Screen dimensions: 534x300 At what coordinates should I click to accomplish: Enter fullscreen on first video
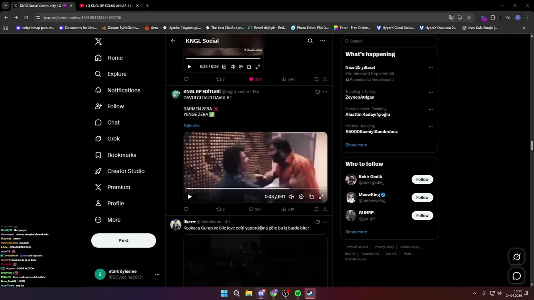click(x=257, y=67)
